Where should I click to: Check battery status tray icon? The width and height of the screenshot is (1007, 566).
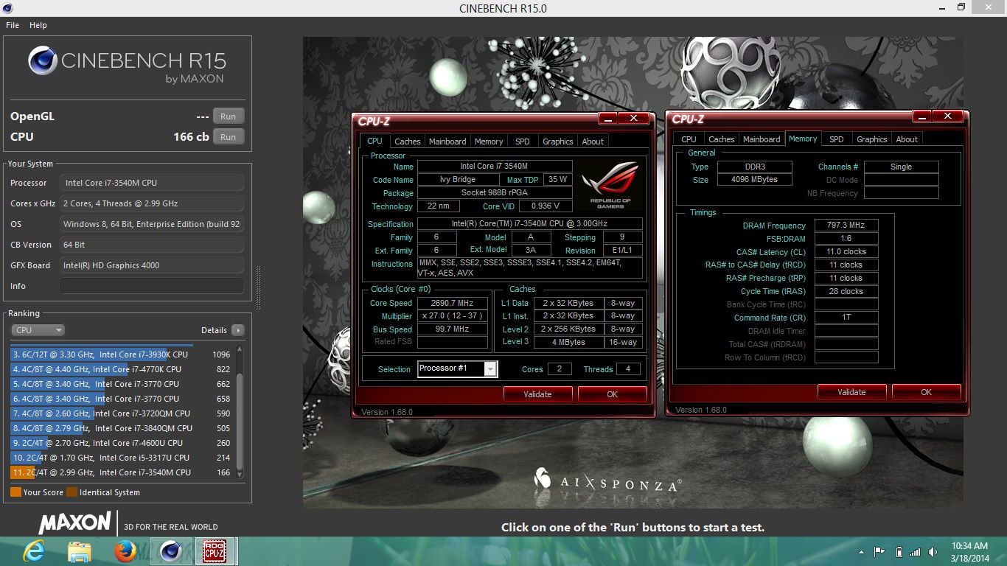(899, 551)
